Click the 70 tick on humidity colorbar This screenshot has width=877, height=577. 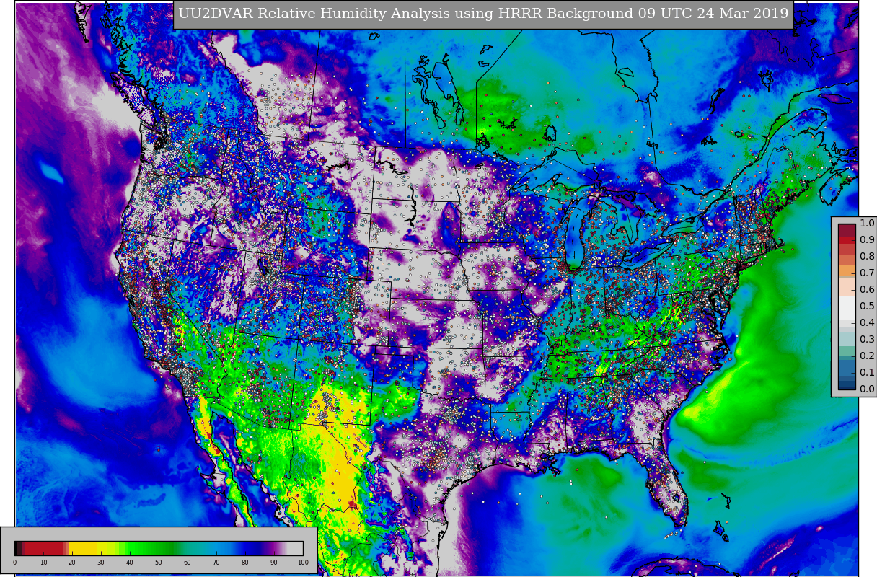coord(216,563)
